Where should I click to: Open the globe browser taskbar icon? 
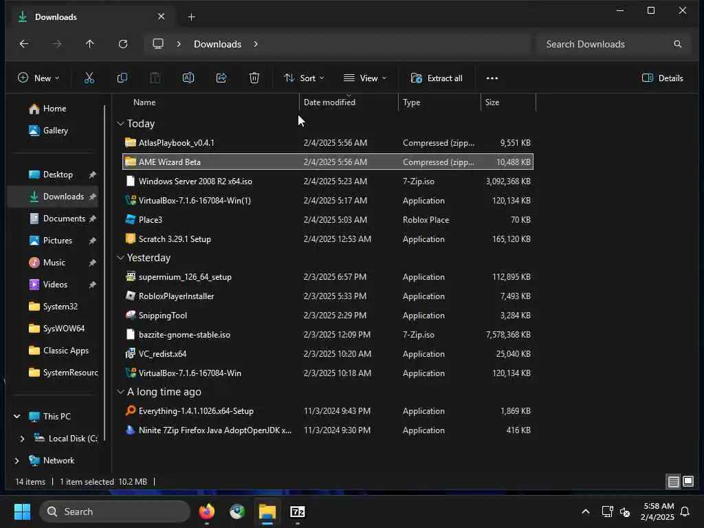(237, 511)
